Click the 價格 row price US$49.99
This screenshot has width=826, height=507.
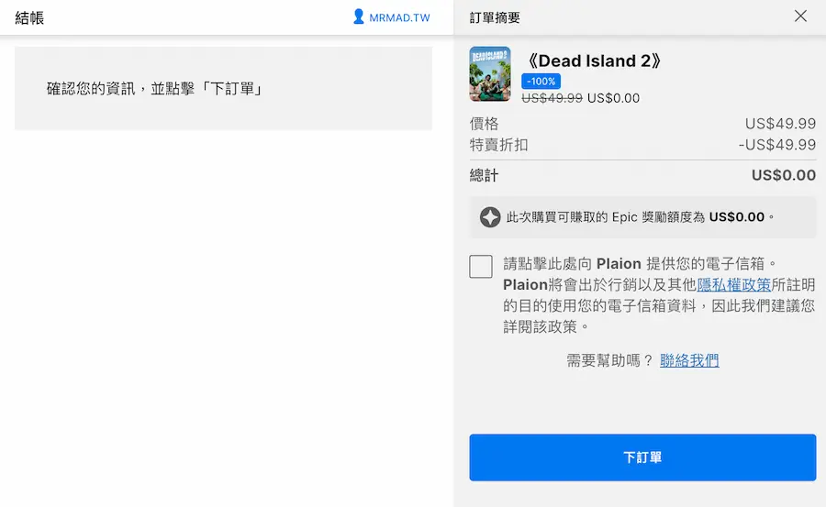point(780,124)
